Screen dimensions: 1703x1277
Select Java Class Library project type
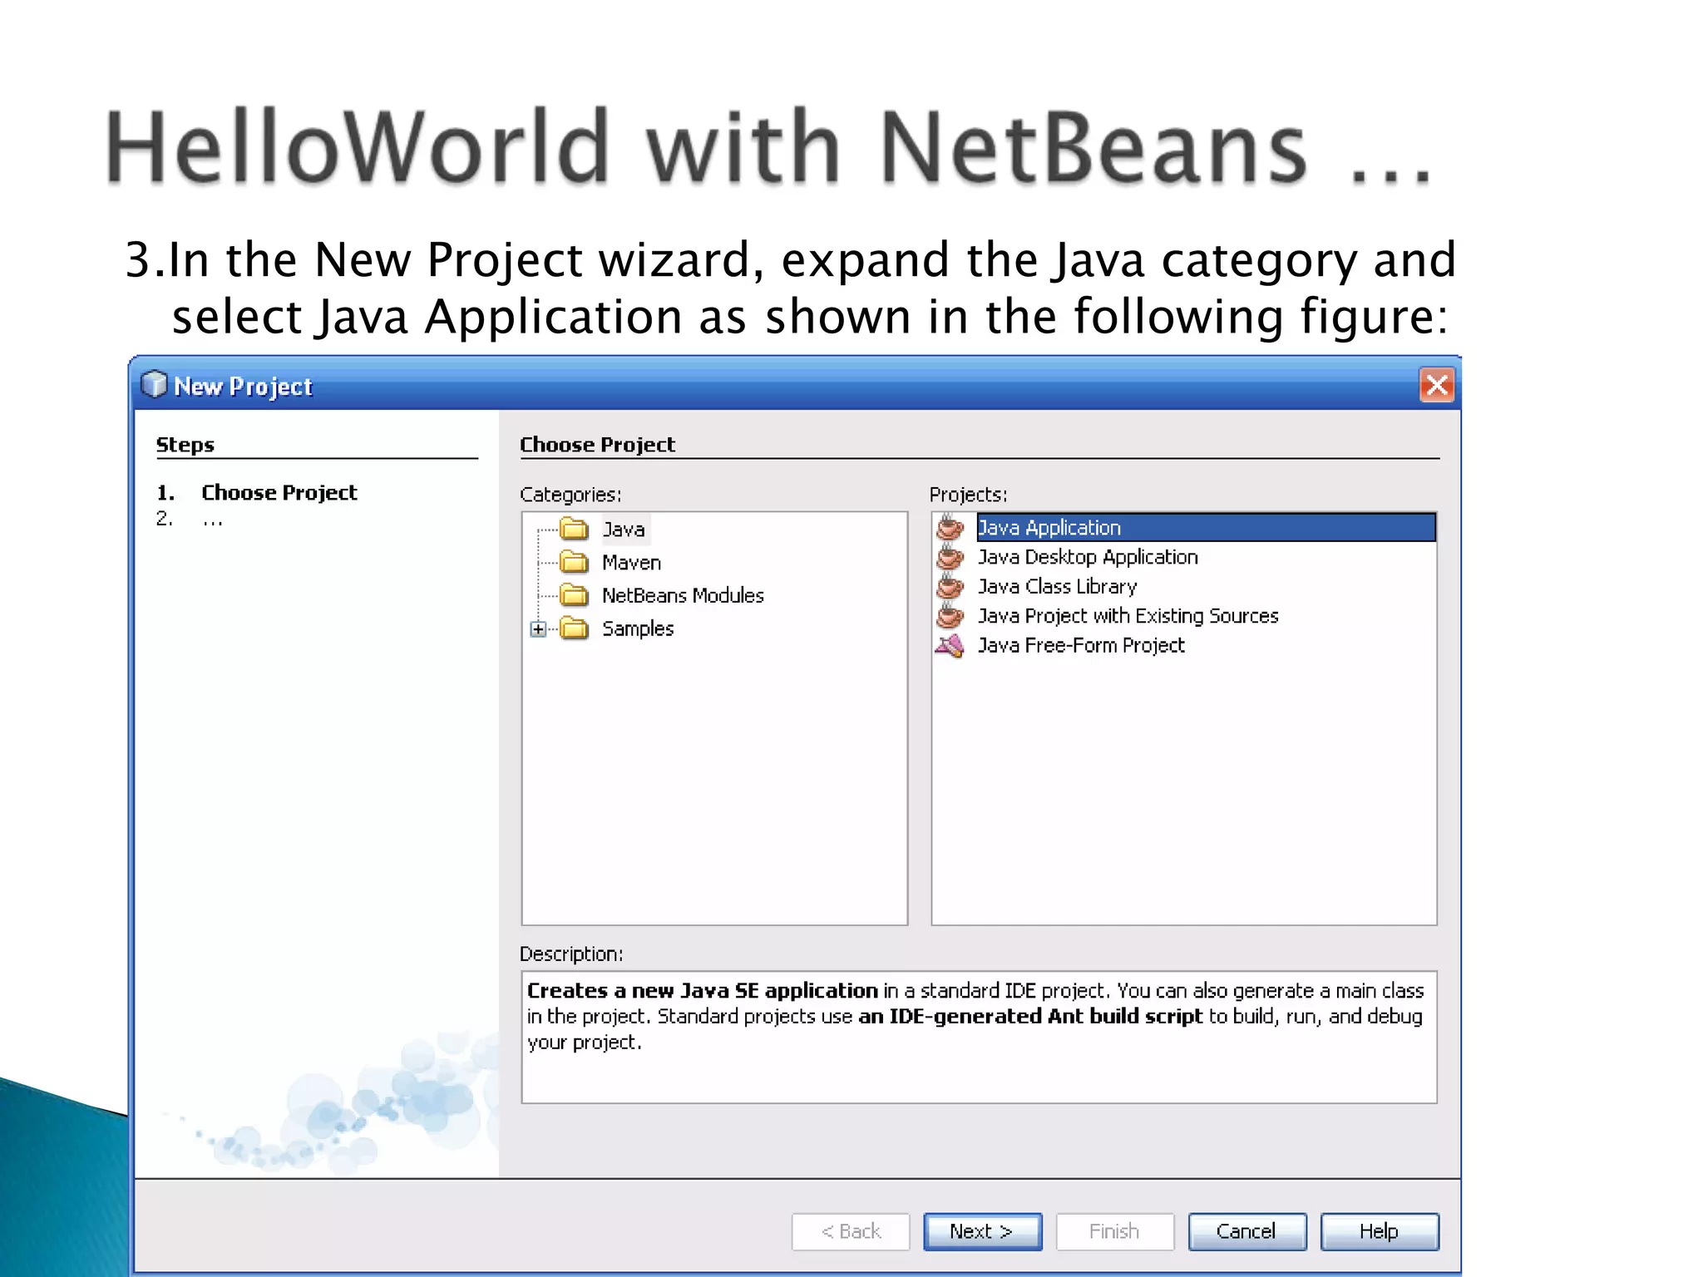[x=1057, y=586]
